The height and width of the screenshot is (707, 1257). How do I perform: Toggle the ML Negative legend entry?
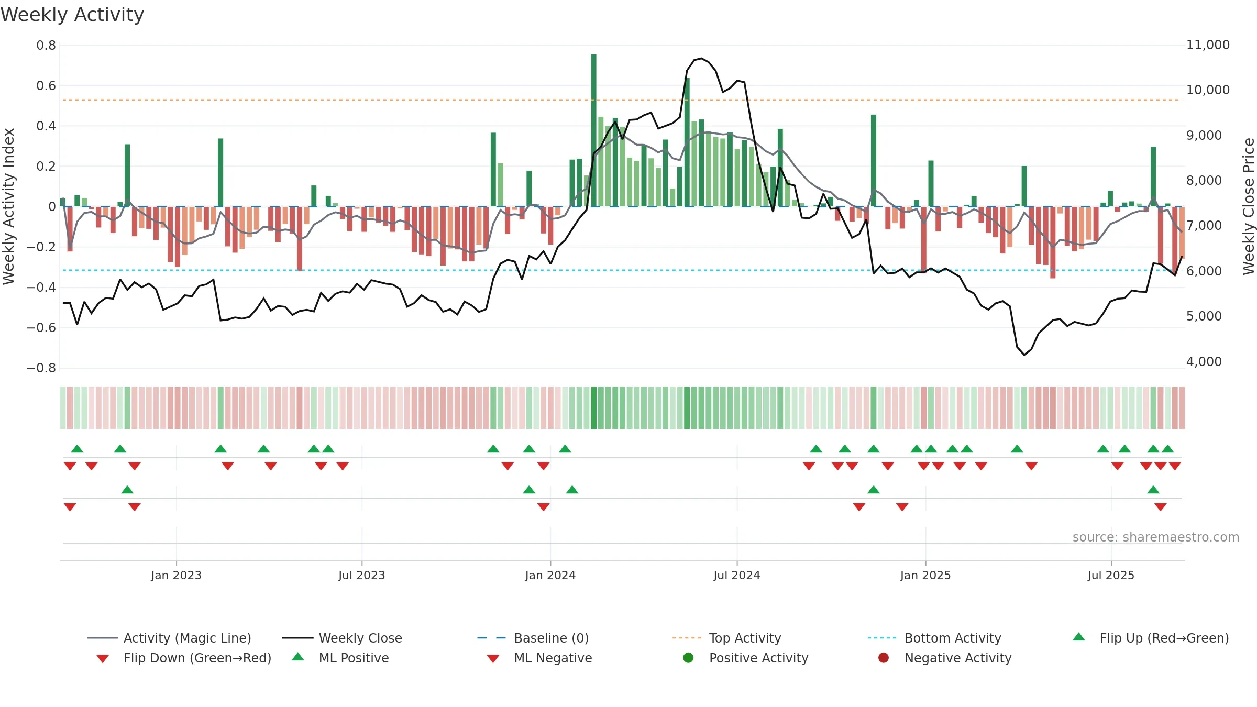click(539, 658)
